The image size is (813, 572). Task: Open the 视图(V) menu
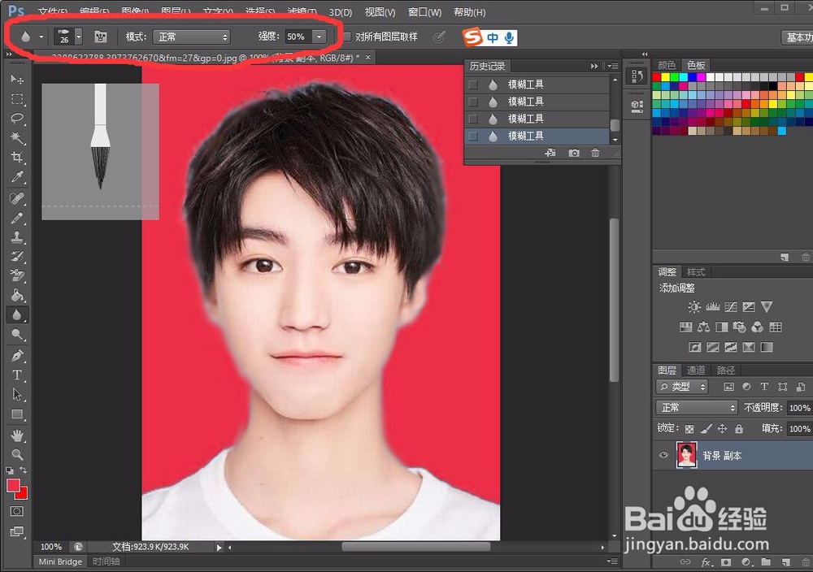coord(380,12)
